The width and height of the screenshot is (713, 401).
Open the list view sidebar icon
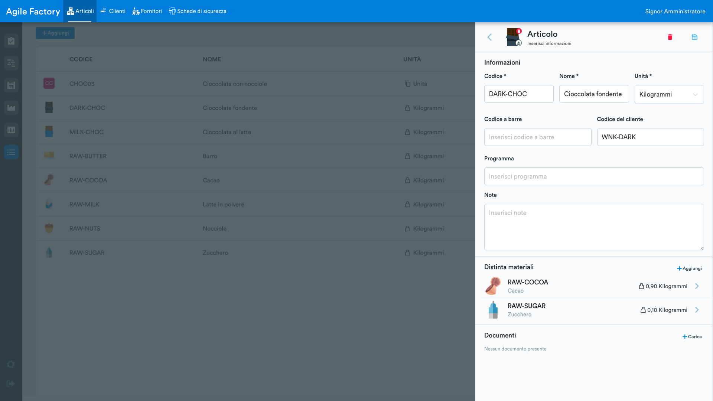point(11,152)
